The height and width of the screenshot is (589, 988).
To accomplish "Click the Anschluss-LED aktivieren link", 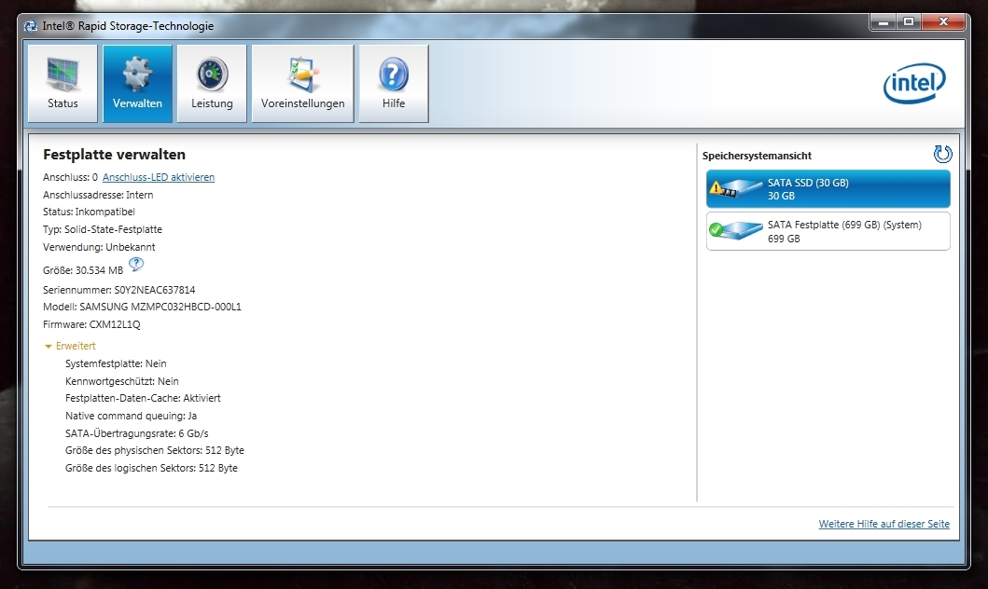I will 159,177.
